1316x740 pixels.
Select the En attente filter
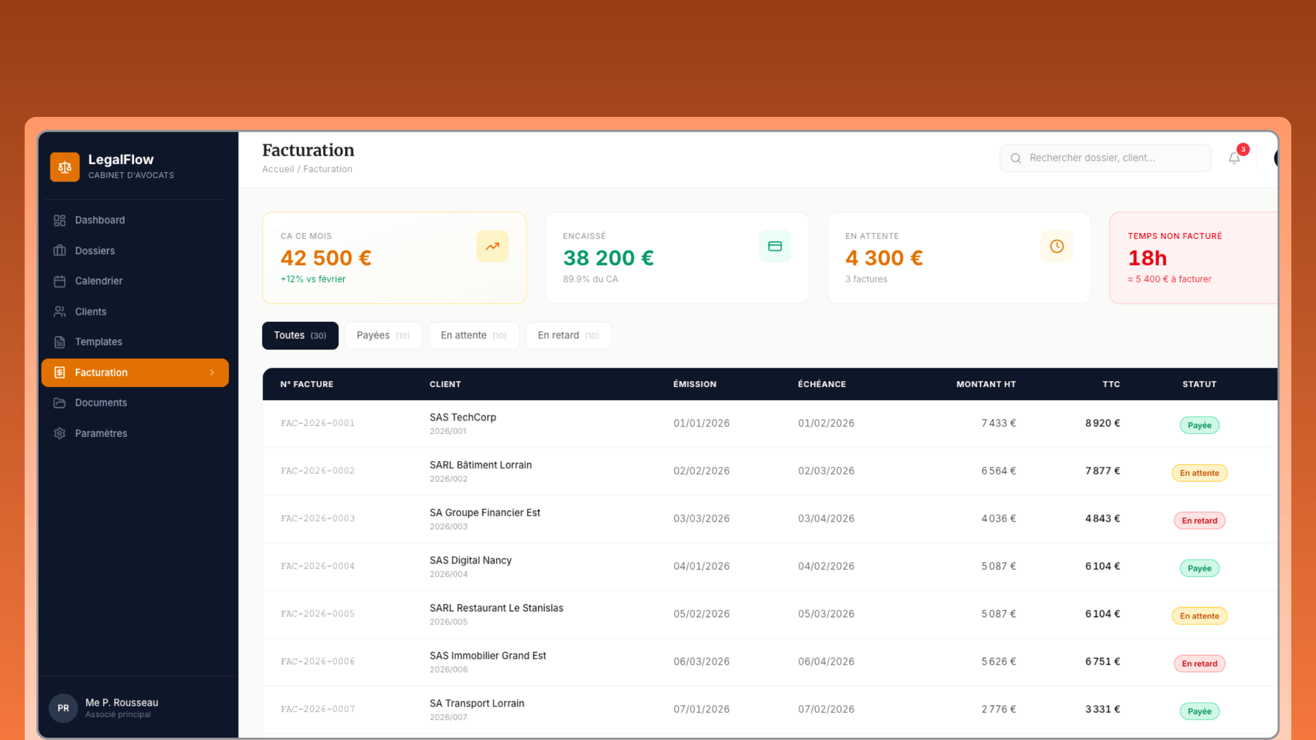[x=474, y=335]
